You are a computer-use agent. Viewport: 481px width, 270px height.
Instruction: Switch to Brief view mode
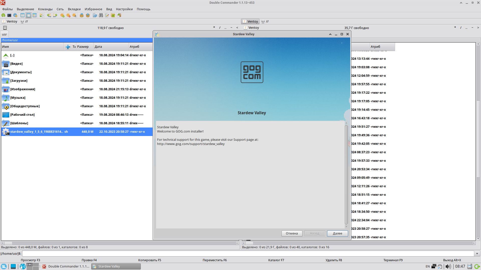click(23, 15)
